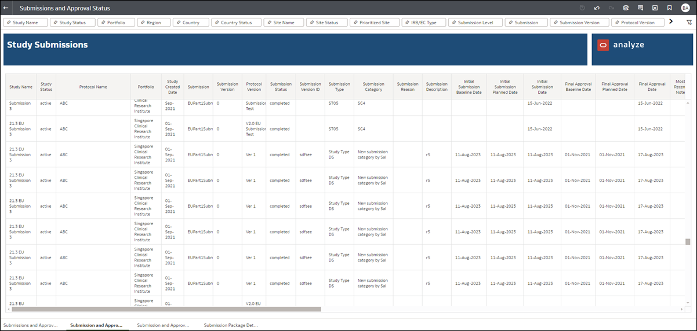Click the horizontal scrollbar of the table

pyautogui.click(x=166, y=309)
